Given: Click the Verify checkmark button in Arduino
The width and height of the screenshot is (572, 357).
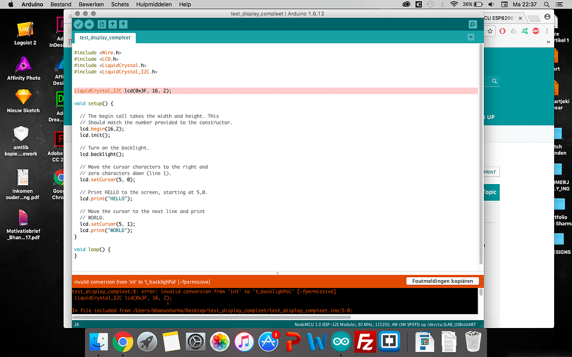Looking at the screenshot, I should [x=78, y=25].
